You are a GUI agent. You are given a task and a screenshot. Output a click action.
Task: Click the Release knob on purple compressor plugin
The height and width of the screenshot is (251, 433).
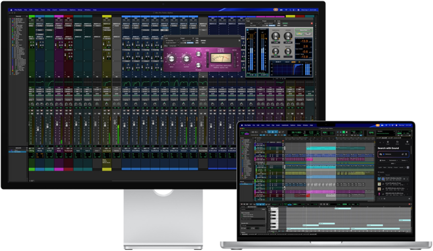coord(198,65)
